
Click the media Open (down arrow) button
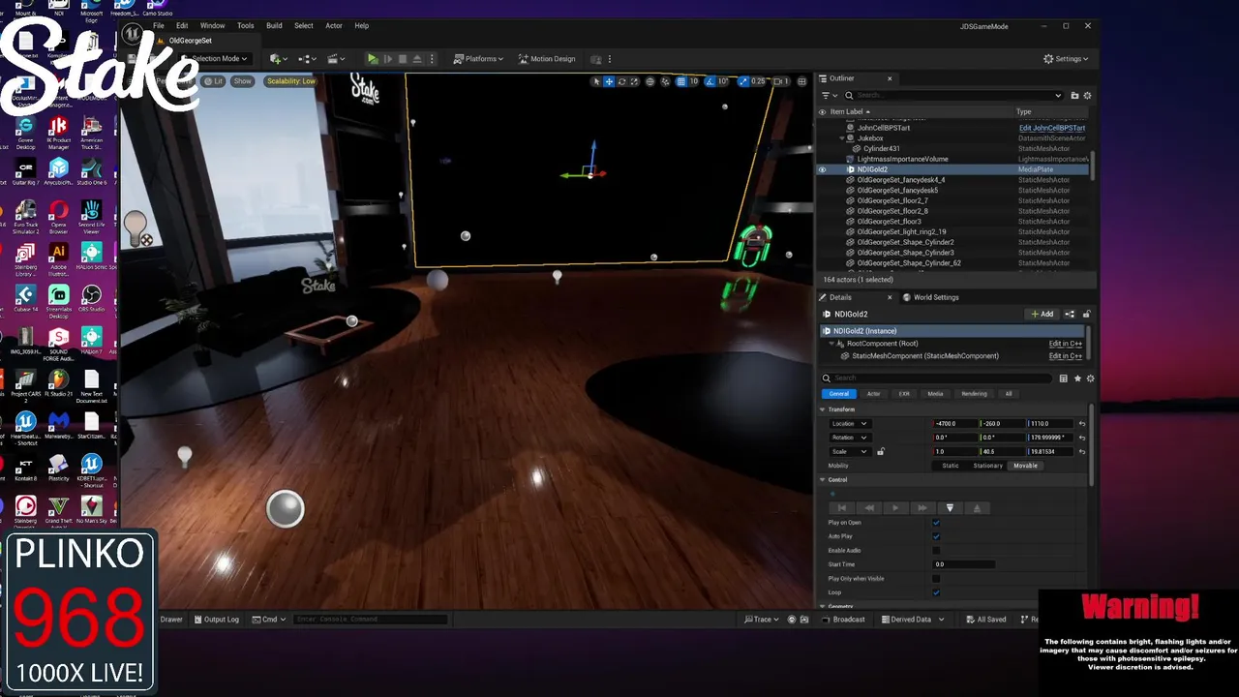pyautogui.click(x=950, y=508)
